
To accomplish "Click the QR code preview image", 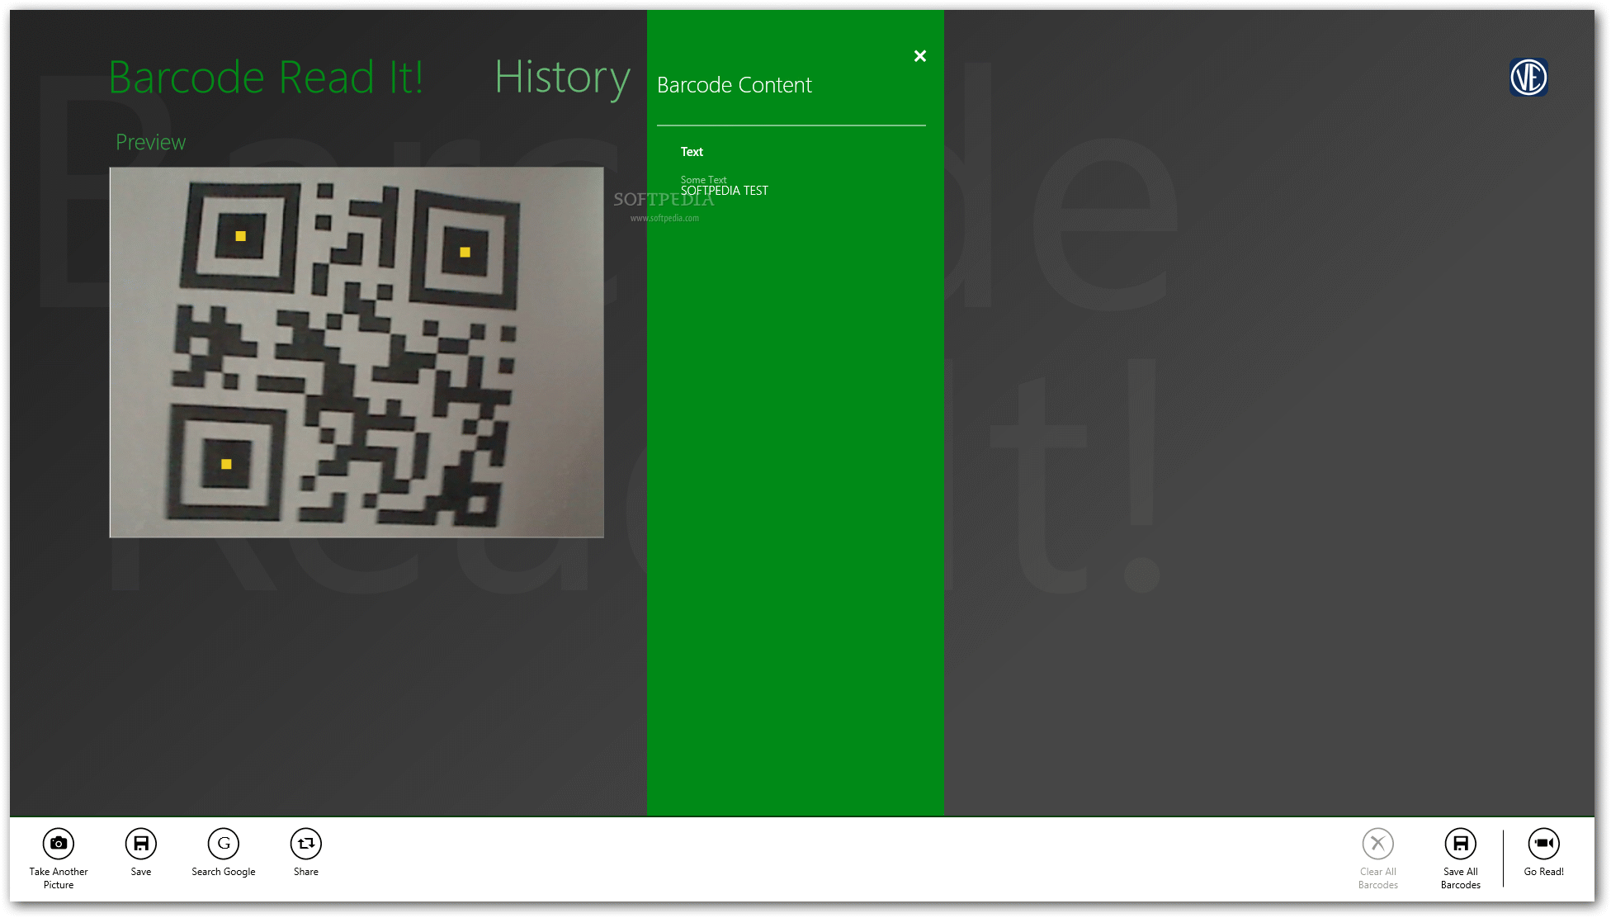I will [357, 353].
